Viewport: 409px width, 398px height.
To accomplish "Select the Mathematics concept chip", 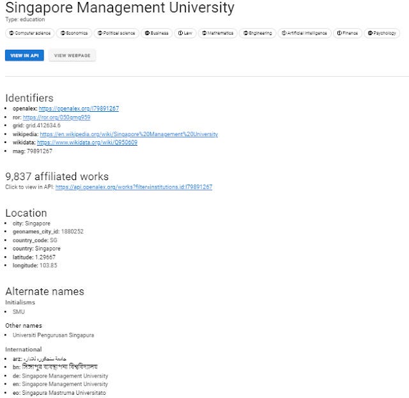I will pos(217,33).
